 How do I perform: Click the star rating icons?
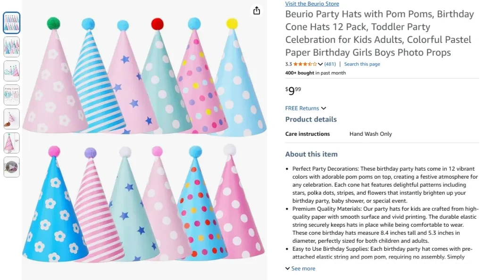(x=305, y=64)
